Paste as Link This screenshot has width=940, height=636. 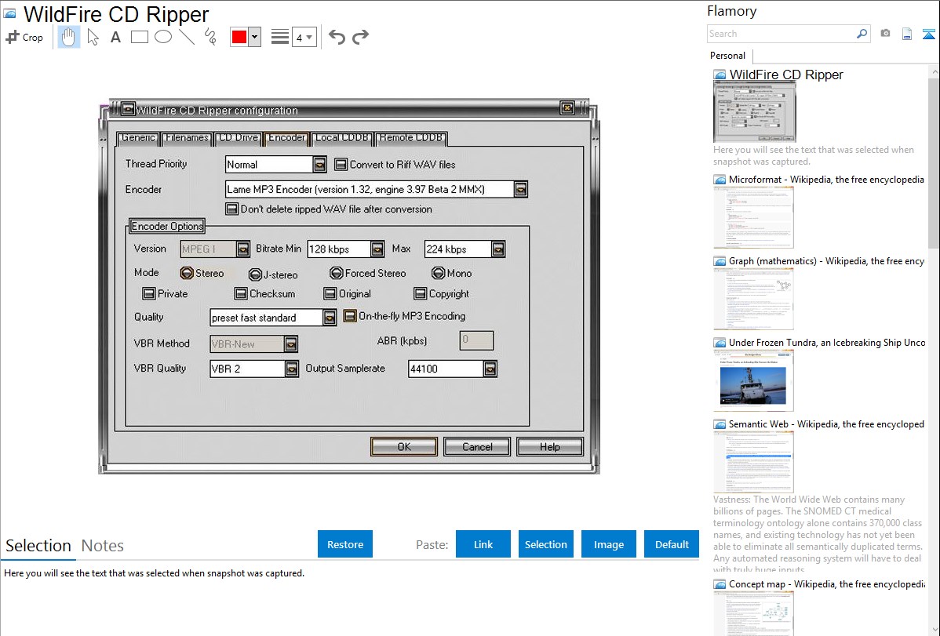[x=483, y=544]
